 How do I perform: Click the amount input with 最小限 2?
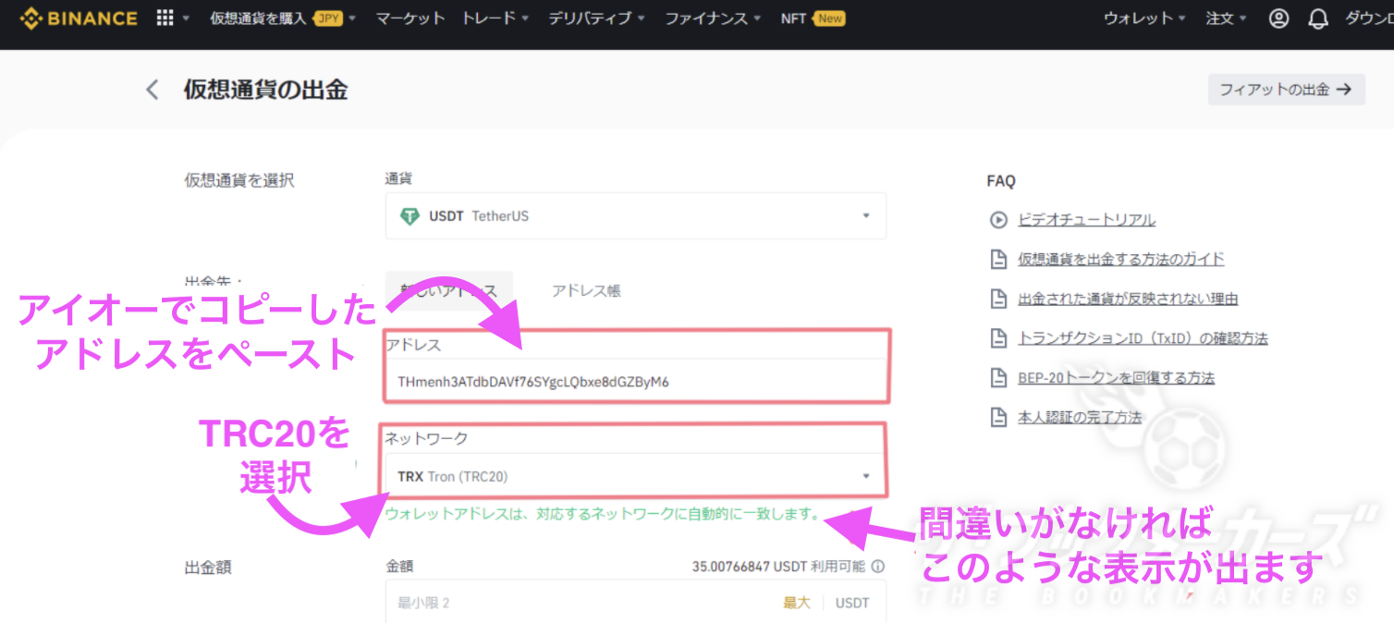(636, 603)
